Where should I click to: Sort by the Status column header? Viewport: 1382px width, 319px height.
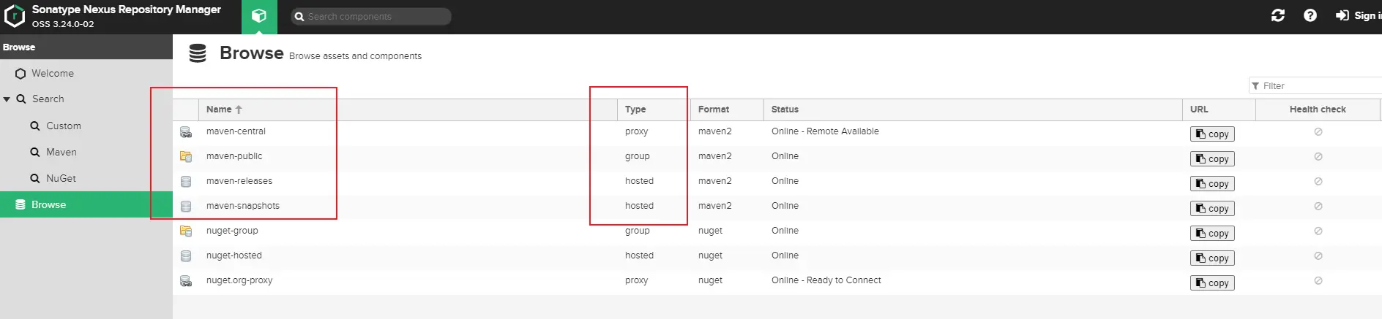click(973, 109)
